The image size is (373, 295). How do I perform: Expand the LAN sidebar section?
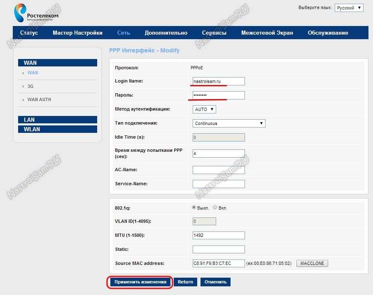click(x=58, y=120)
